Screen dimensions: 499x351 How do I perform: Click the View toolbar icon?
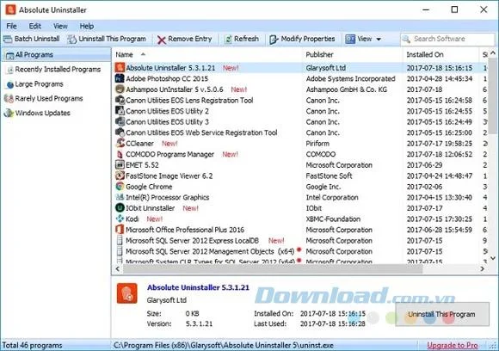click(350, 39)
